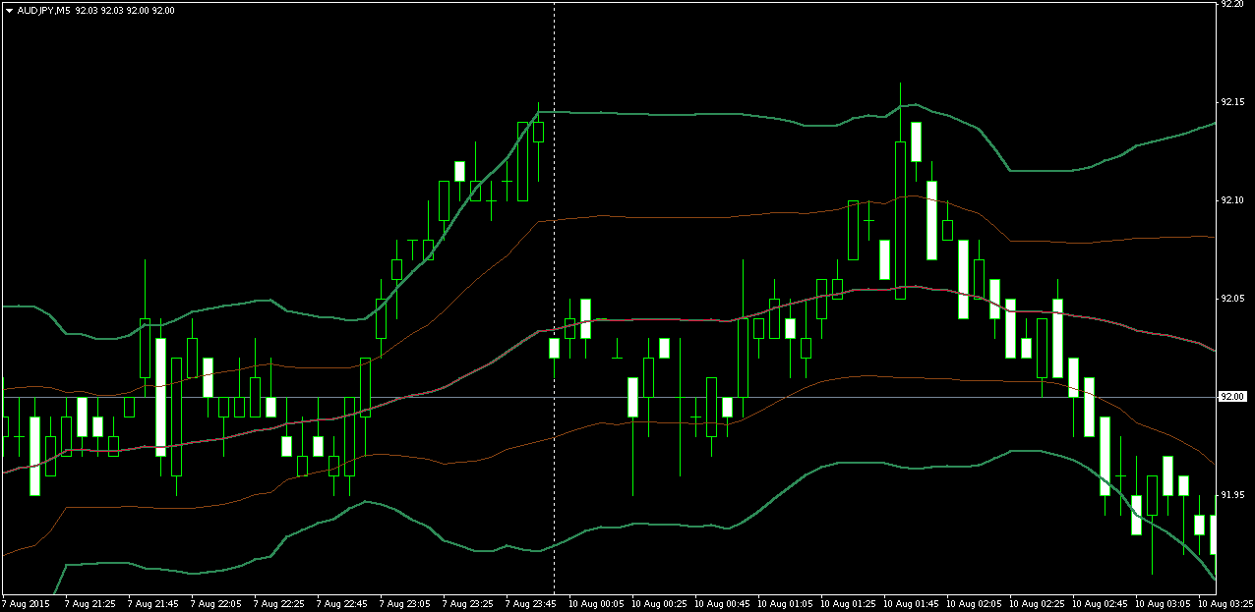The height and width of the screenshot is (612, 1255).
Task: Click the 10 Aug 02:05 time label
Action: click(974, 602)
